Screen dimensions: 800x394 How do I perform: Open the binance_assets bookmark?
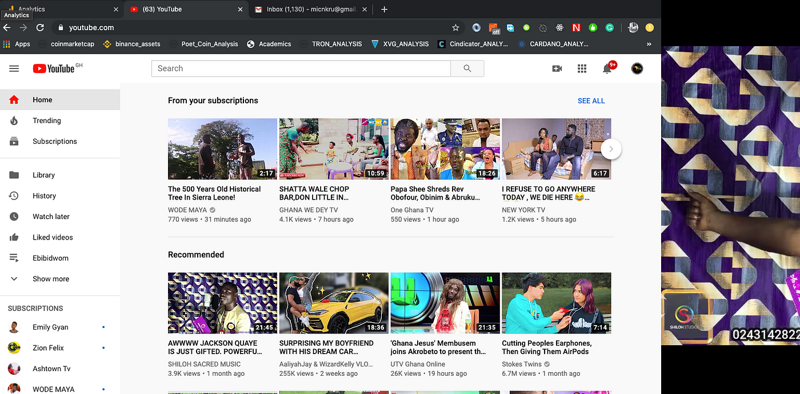(x=131, y=44)
